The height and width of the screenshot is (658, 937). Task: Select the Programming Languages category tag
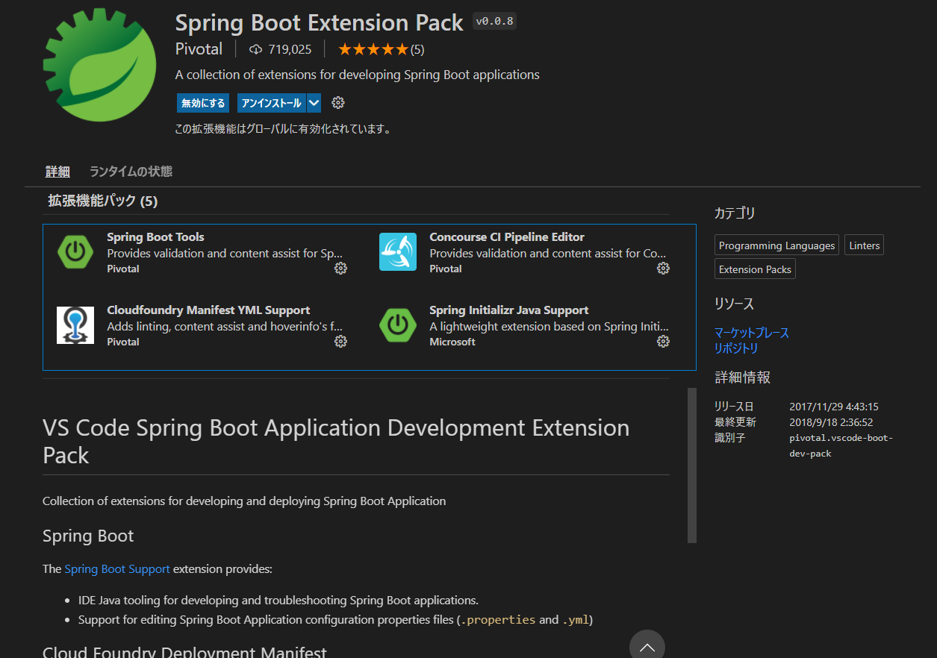click(776, 245)
